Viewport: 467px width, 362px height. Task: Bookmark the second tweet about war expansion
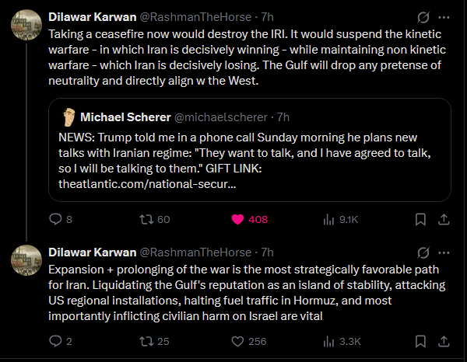click(421, 340)
